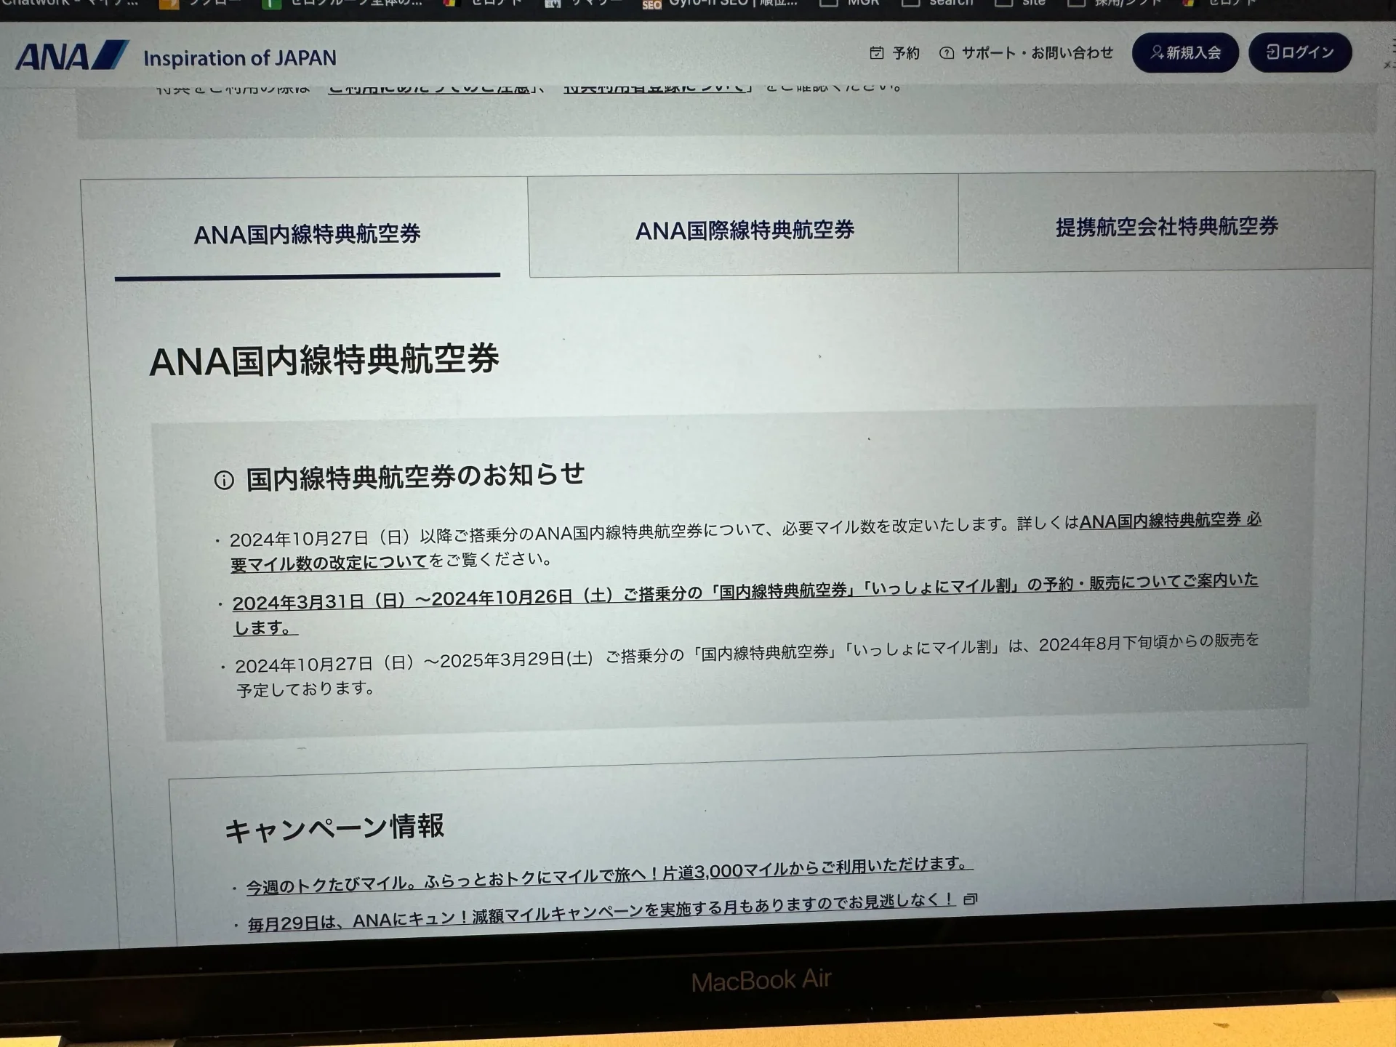Open the 今週のトクたびマイル campaign link

coord(609,875)
